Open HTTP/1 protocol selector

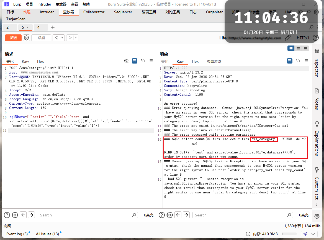[x=303, y=38]
